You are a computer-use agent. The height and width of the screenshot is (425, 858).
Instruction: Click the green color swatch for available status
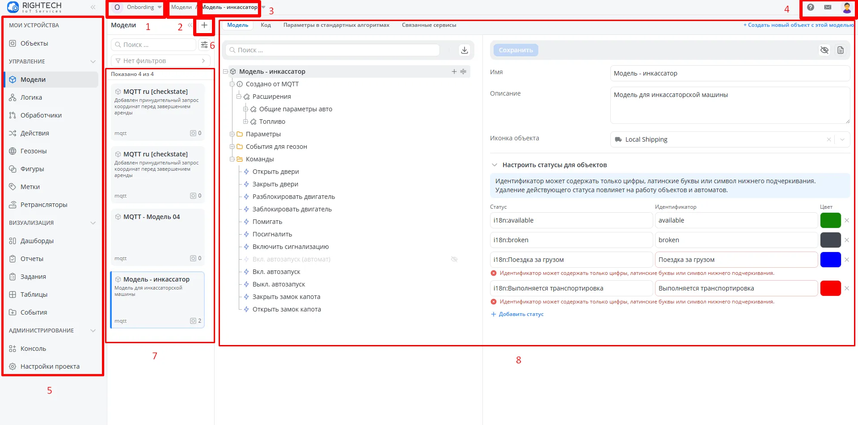[x=830, y=220]
